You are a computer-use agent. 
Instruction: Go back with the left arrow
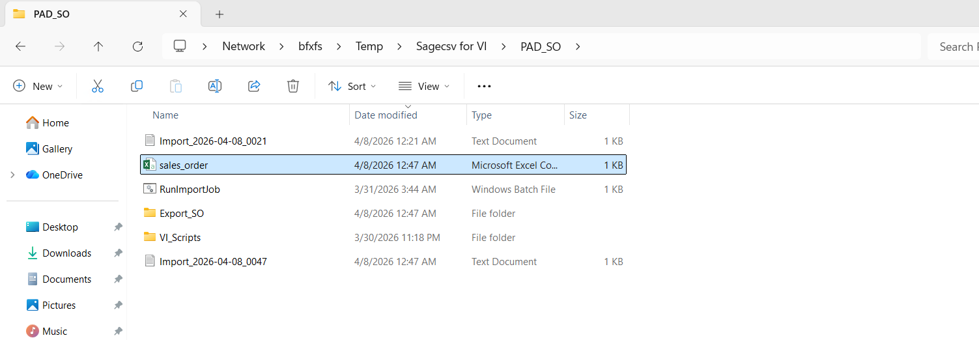click(x=20, y=46)
